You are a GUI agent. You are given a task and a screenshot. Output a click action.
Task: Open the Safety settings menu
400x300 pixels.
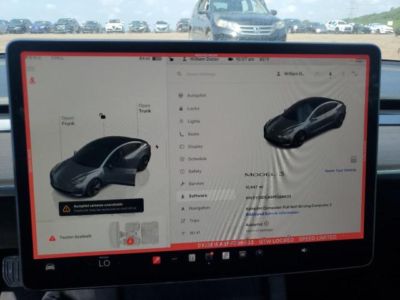(x=191, y=171)
